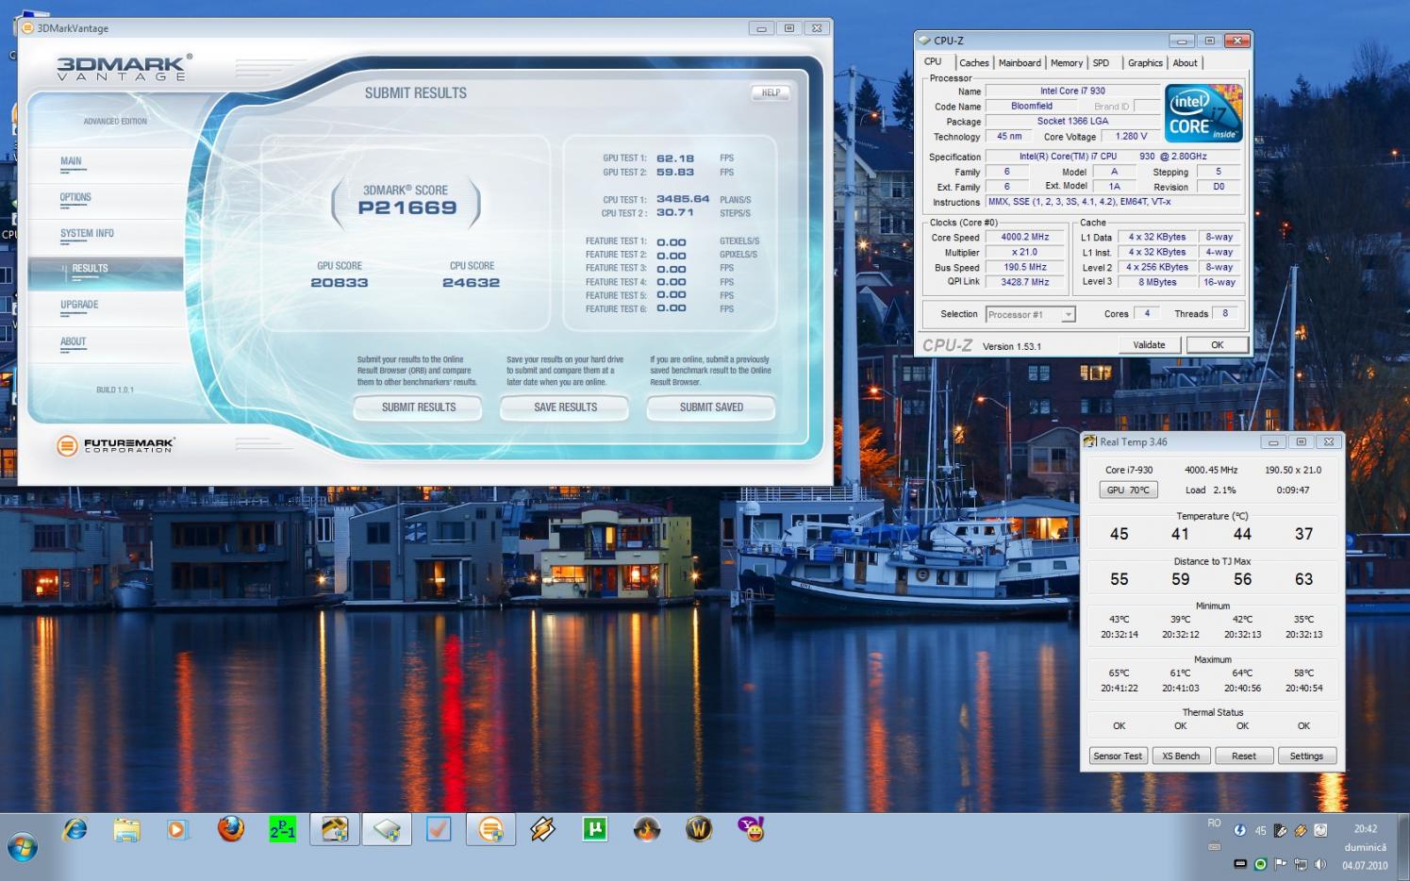The image size is (1410, 881).
Task: Click the GPU Test 1 value 62.18
Action: 675,158
